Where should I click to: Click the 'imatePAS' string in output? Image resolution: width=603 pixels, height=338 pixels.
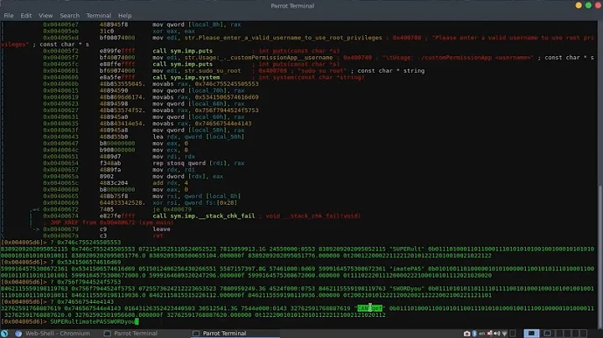coord(407,269)
